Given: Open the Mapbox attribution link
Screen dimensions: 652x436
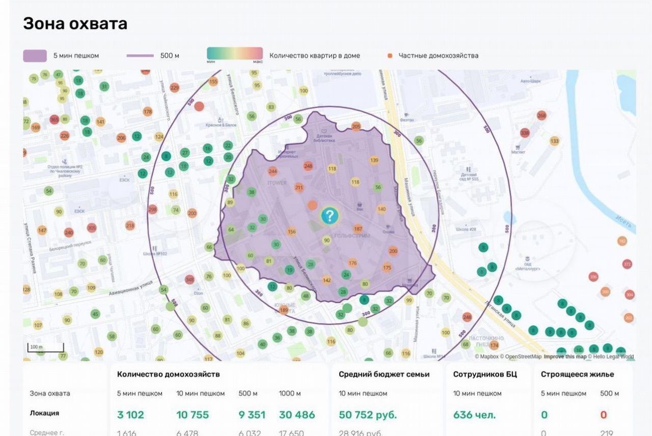Looking at the screenshot, I should tap(486, 357).
